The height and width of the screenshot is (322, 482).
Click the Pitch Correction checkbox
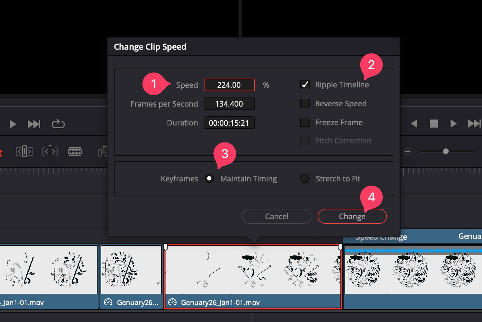(305, 141)
